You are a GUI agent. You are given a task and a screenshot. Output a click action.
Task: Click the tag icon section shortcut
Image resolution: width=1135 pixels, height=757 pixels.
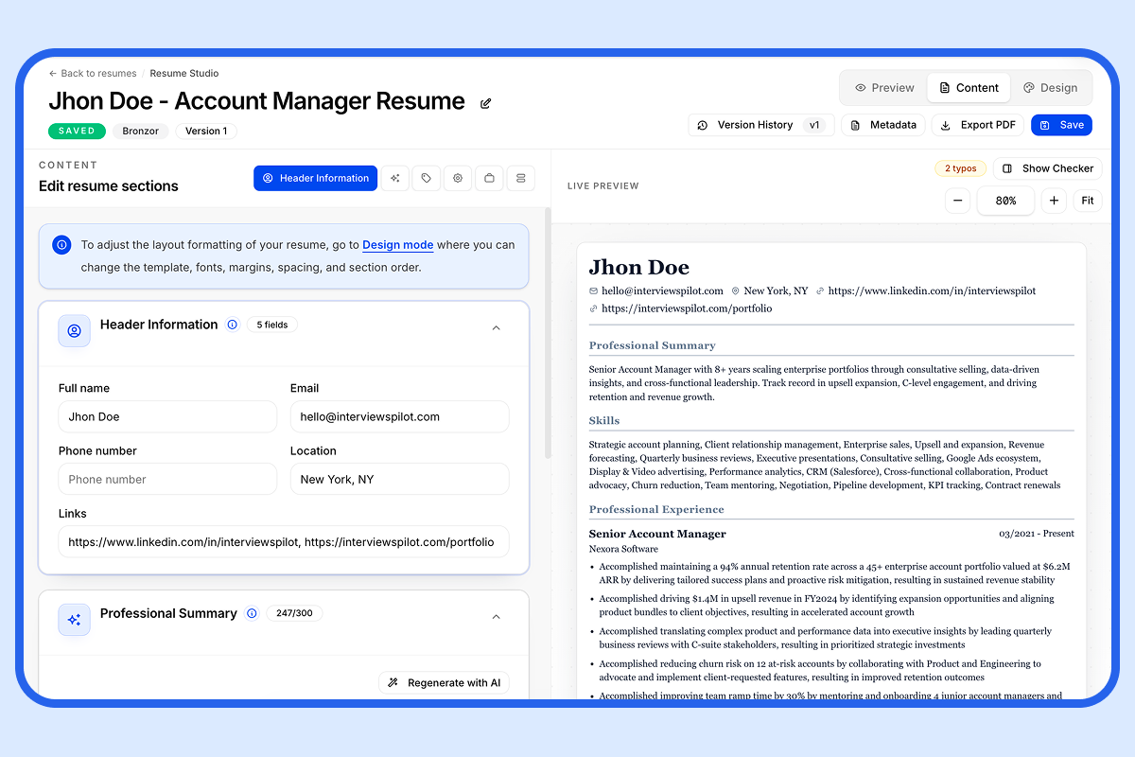click(x=427, y=178)
